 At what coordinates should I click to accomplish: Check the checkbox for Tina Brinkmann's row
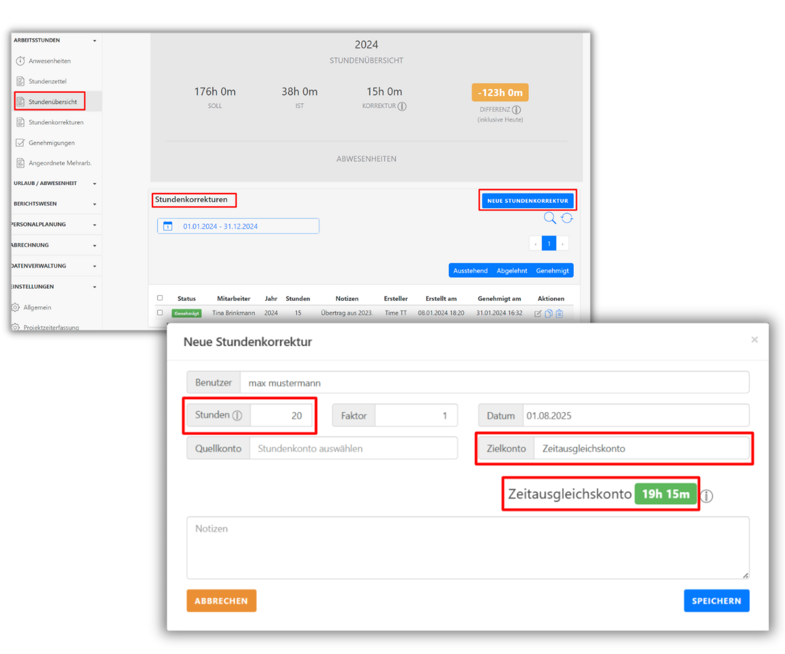[160, 313]
